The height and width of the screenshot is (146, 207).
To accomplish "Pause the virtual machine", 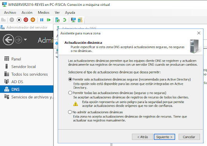I will pyautogui.click(x=42, y=20).
